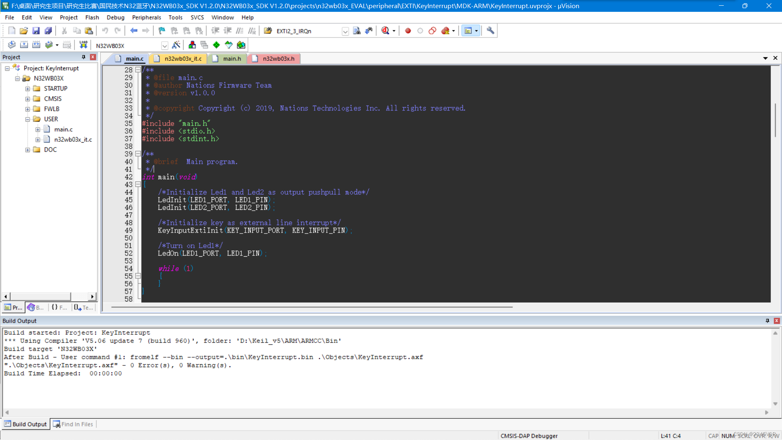Collapse the main function fold at line 43
Image resolution: width=782 pixels, height=440 pixels.
pyautogui.click(x=138, y=185)
